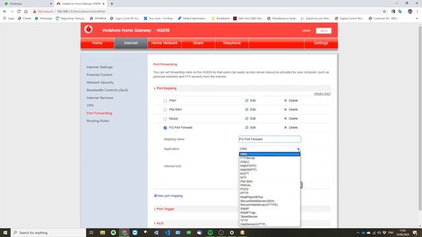Open the Telephone tab
The height and width of the screenshot is (237, 422).
(231, 43)
